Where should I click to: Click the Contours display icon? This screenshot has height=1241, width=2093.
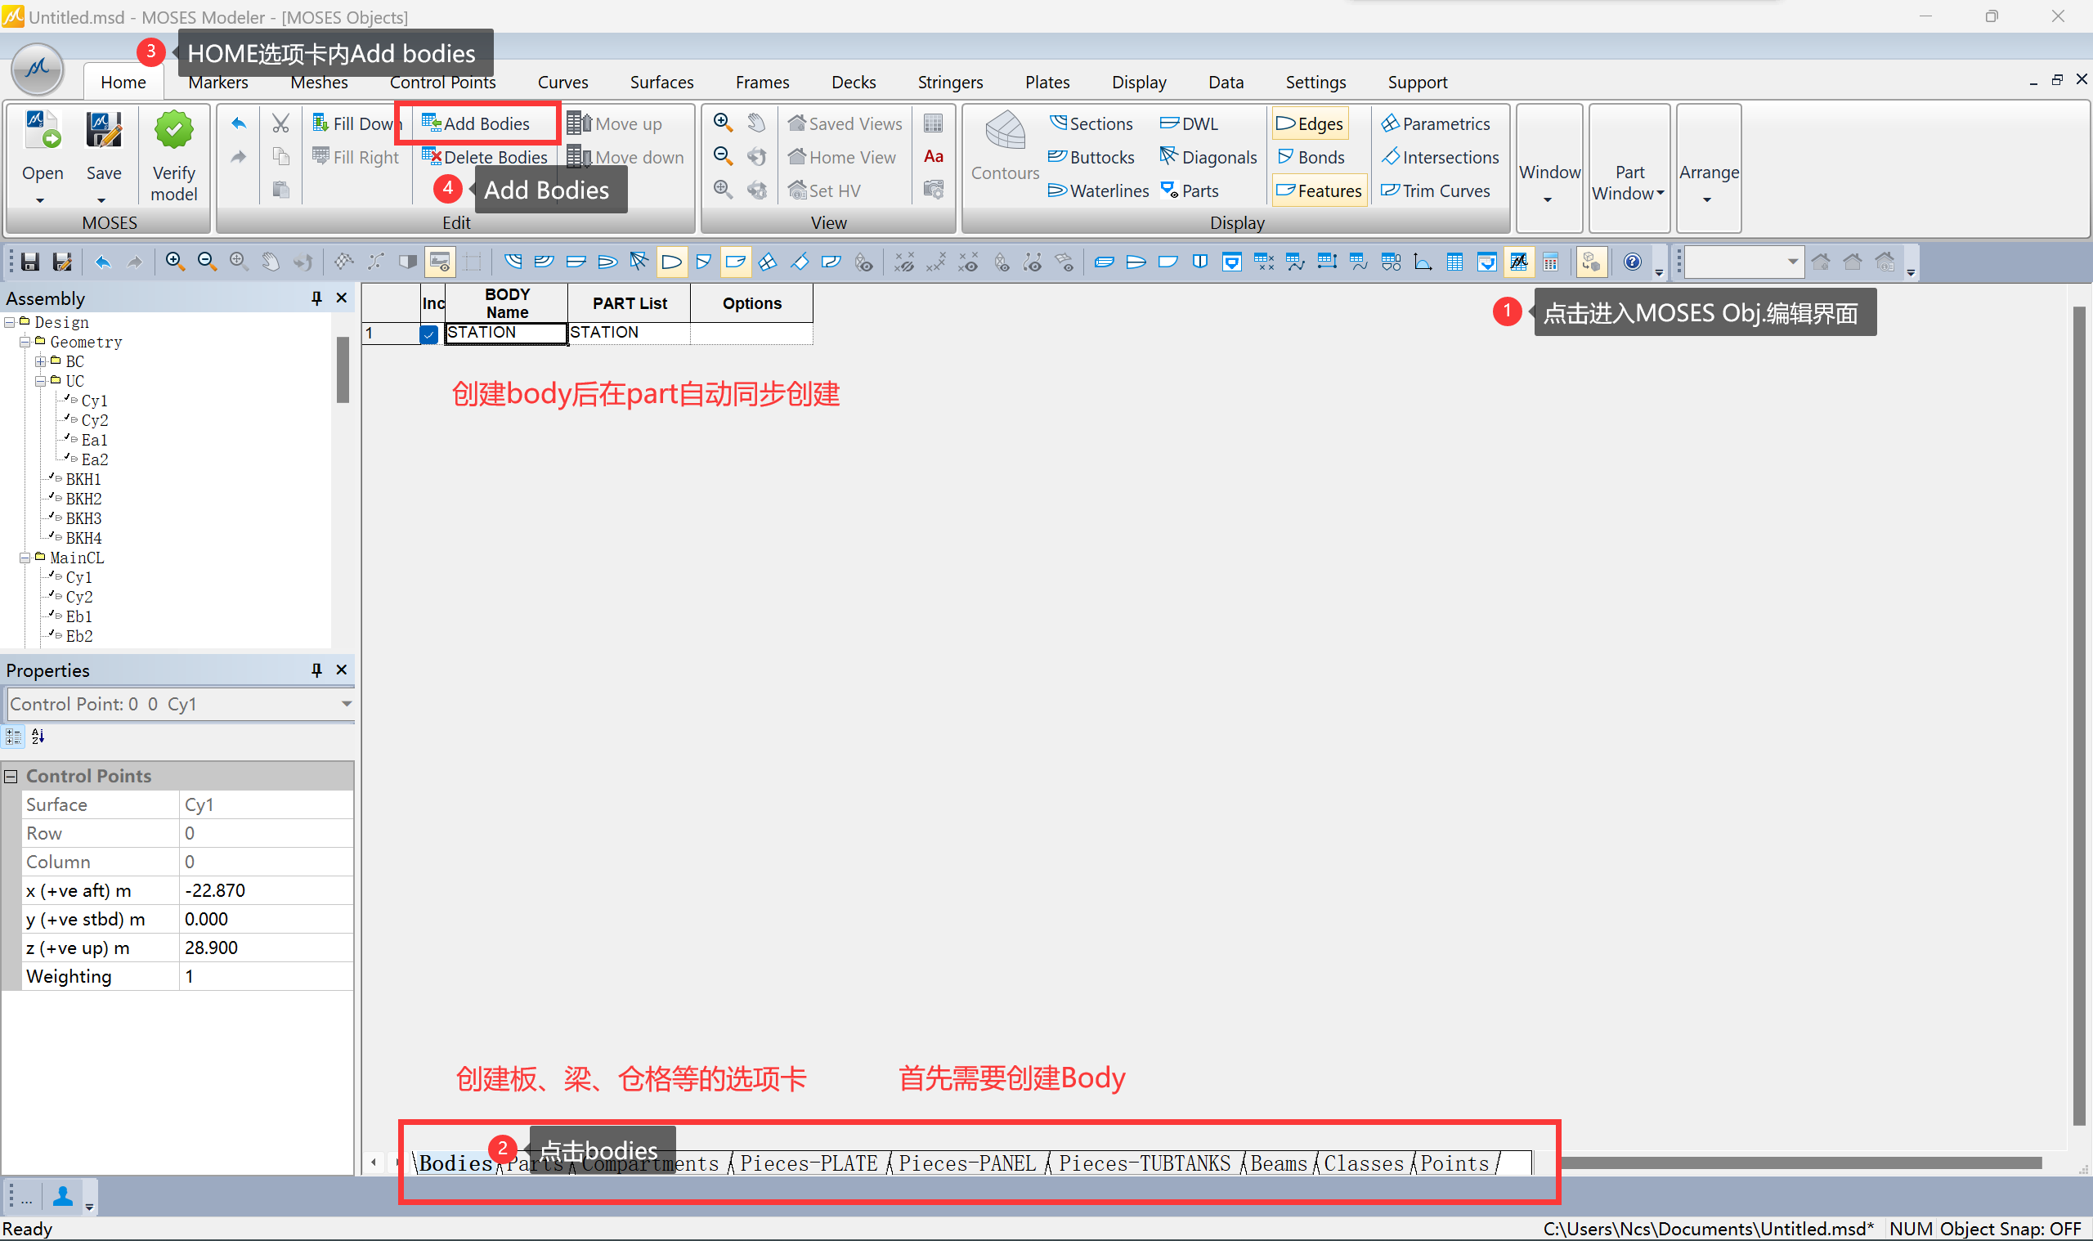click(1004, 132)
